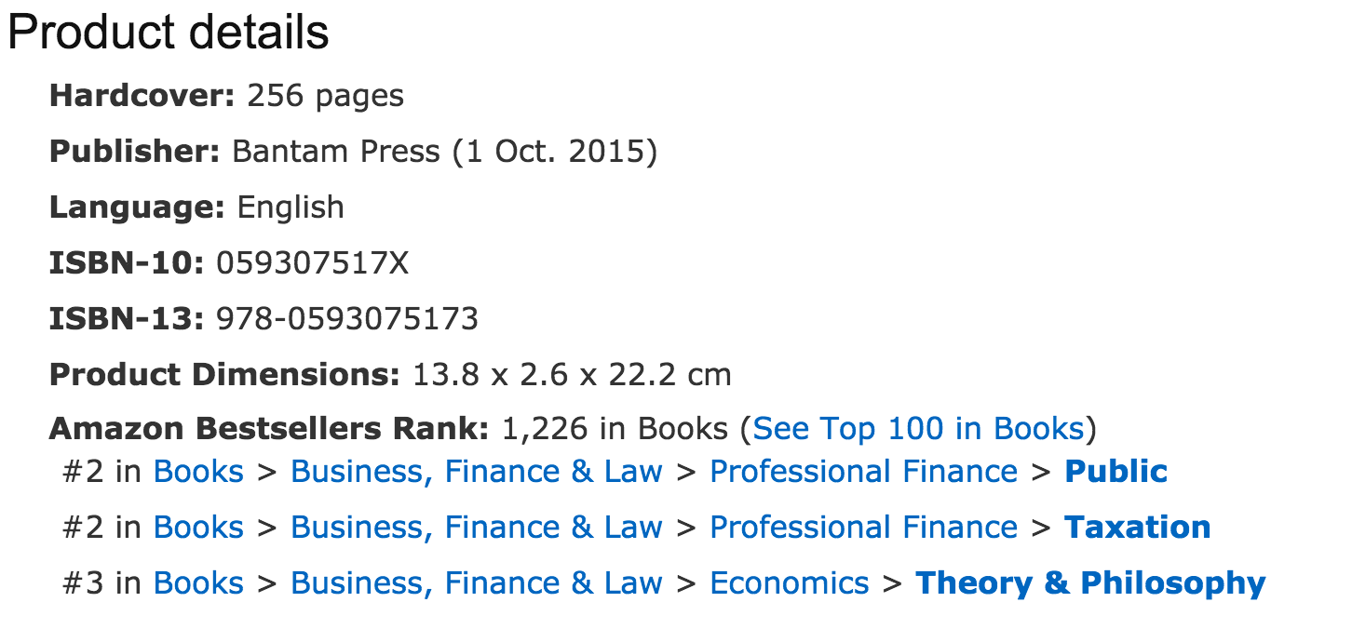
Task: Click the 256 pages hardcover text
Action: tap(325, 96)
